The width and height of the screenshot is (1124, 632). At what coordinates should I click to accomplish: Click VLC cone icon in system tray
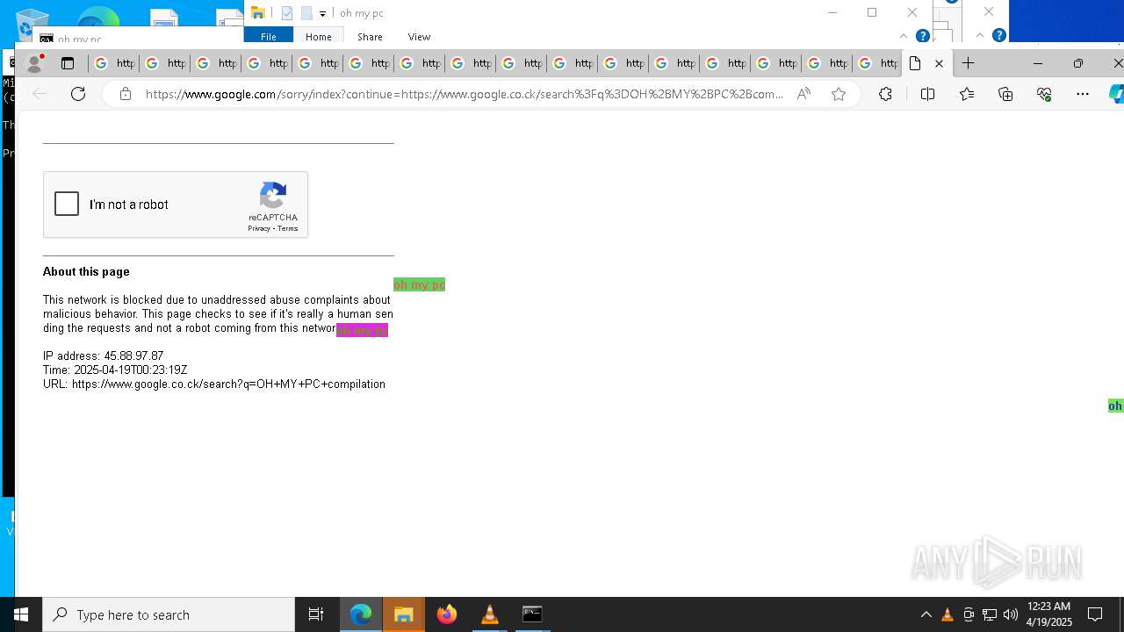pos(947,614)
